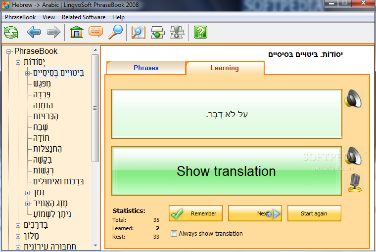
Task: Play the translation audio speaker icon
Action: (354, 156)
